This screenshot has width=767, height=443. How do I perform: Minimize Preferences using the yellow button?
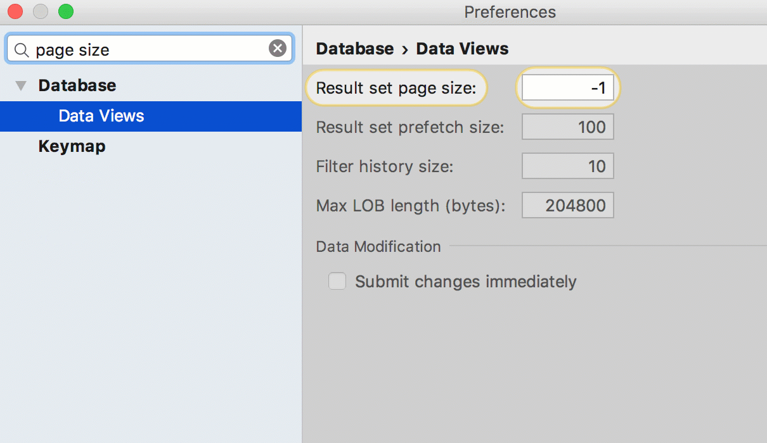click(41, 11)
